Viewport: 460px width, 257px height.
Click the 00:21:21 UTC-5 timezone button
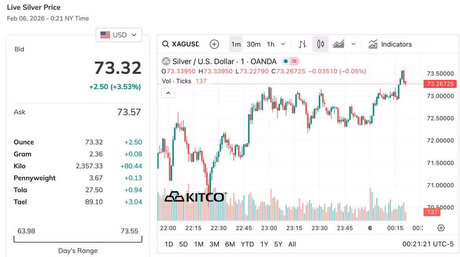click(x=428, y=244)
